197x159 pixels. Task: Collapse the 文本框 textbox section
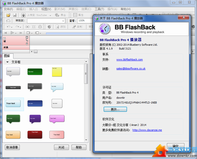point(8,62)
